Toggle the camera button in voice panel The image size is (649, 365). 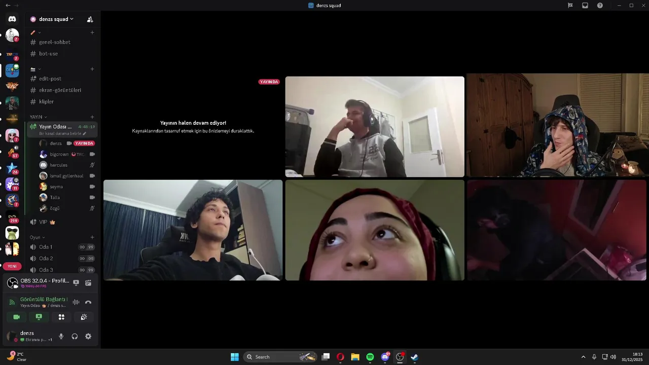point(17,317)
